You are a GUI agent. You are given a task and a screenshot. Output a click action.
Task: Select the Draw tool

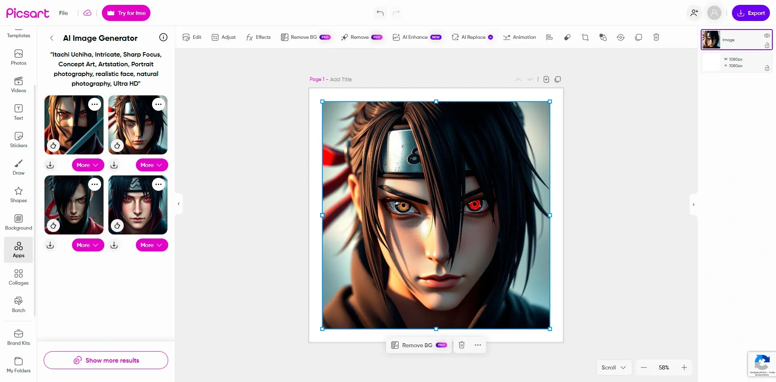click(19, 167)
